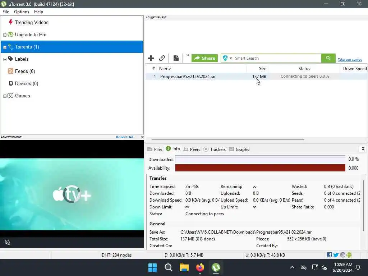Open the search provider dropdown arrow

coord(231,58)
